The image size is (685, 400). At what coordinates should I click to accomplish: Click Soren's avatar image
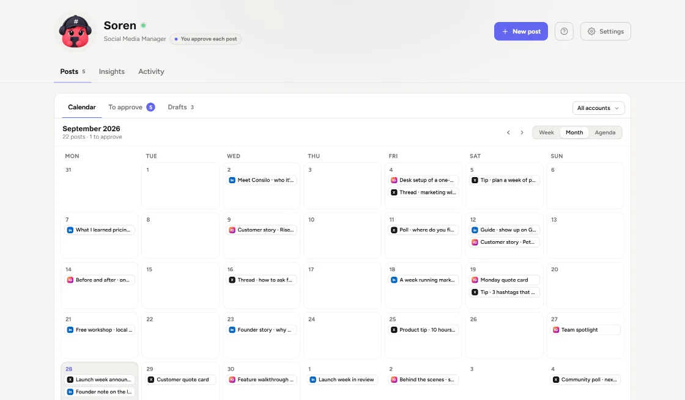click(x=76, y=31)
